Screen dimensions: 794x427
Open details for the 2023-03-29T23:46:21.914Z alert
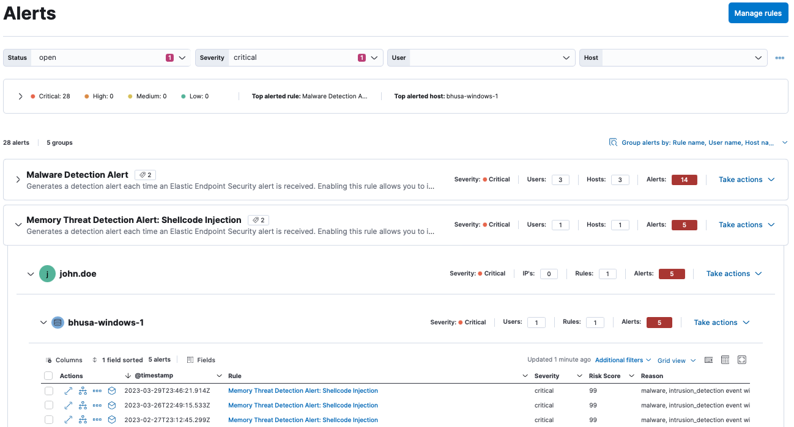(68, 390)
